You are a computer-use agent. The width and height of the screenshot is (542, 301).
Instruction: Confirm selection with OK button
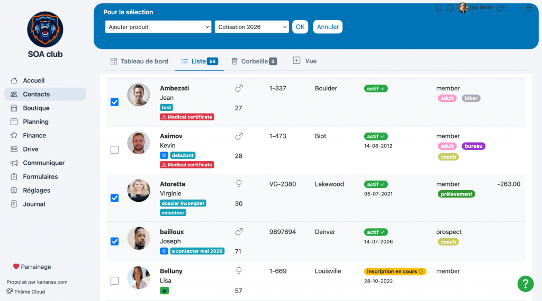300,27
